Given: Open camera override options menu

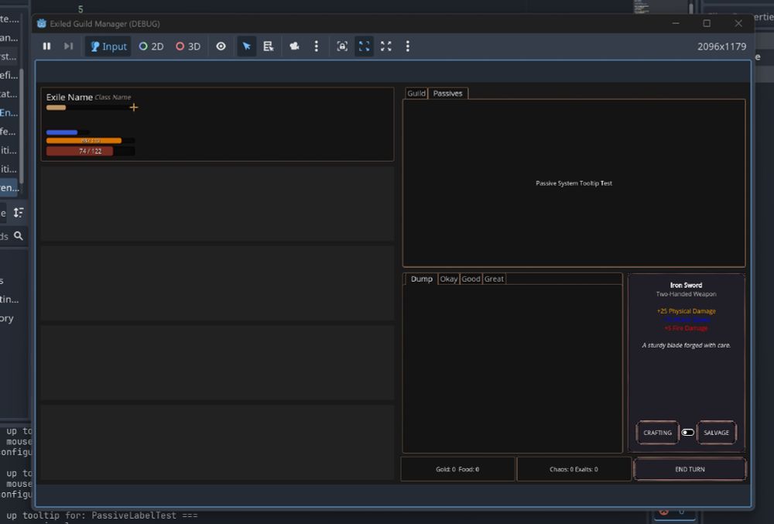Looking at the screenshot, I should [317, 46].
